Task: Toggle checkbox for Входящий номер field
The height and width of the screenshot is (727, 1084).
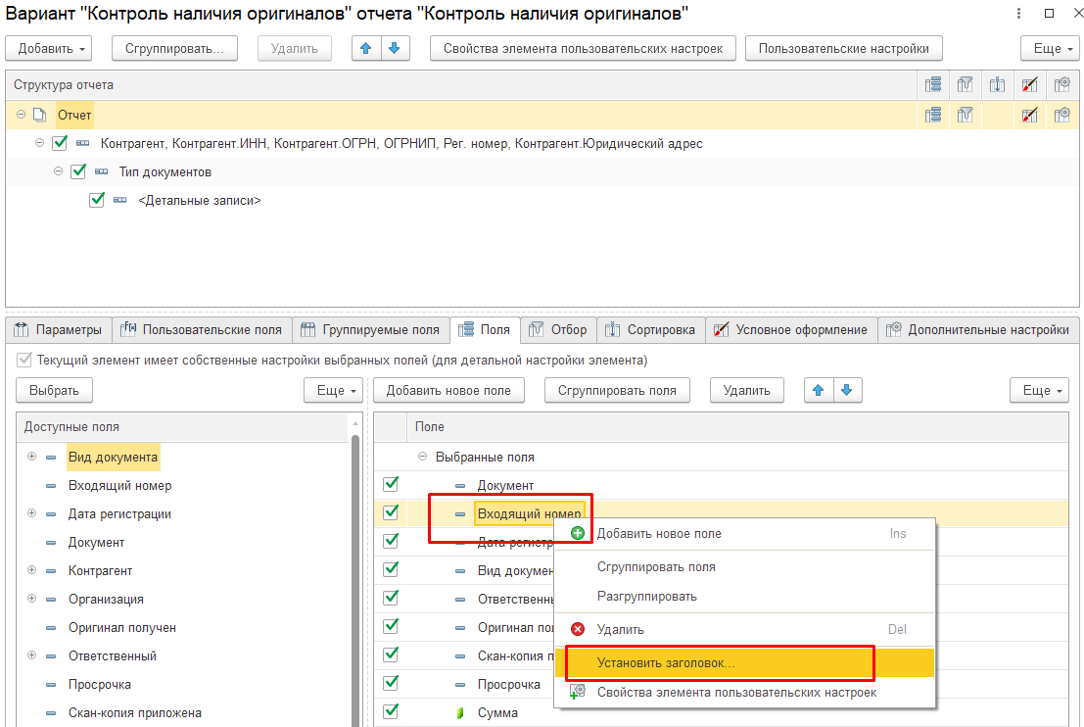Action: point(391,511)
